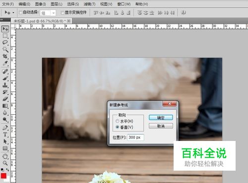This screenshot has height=183, width=248.
Task: Select the Eraser tool
Action: coord(5,99)
